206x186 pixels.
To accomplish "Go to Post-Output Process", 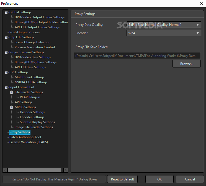I will pos(24,32).
